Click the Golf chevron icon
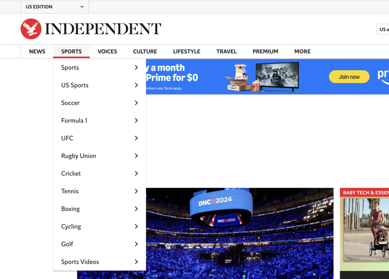This screenshot has height=279, width=389. 136,244
